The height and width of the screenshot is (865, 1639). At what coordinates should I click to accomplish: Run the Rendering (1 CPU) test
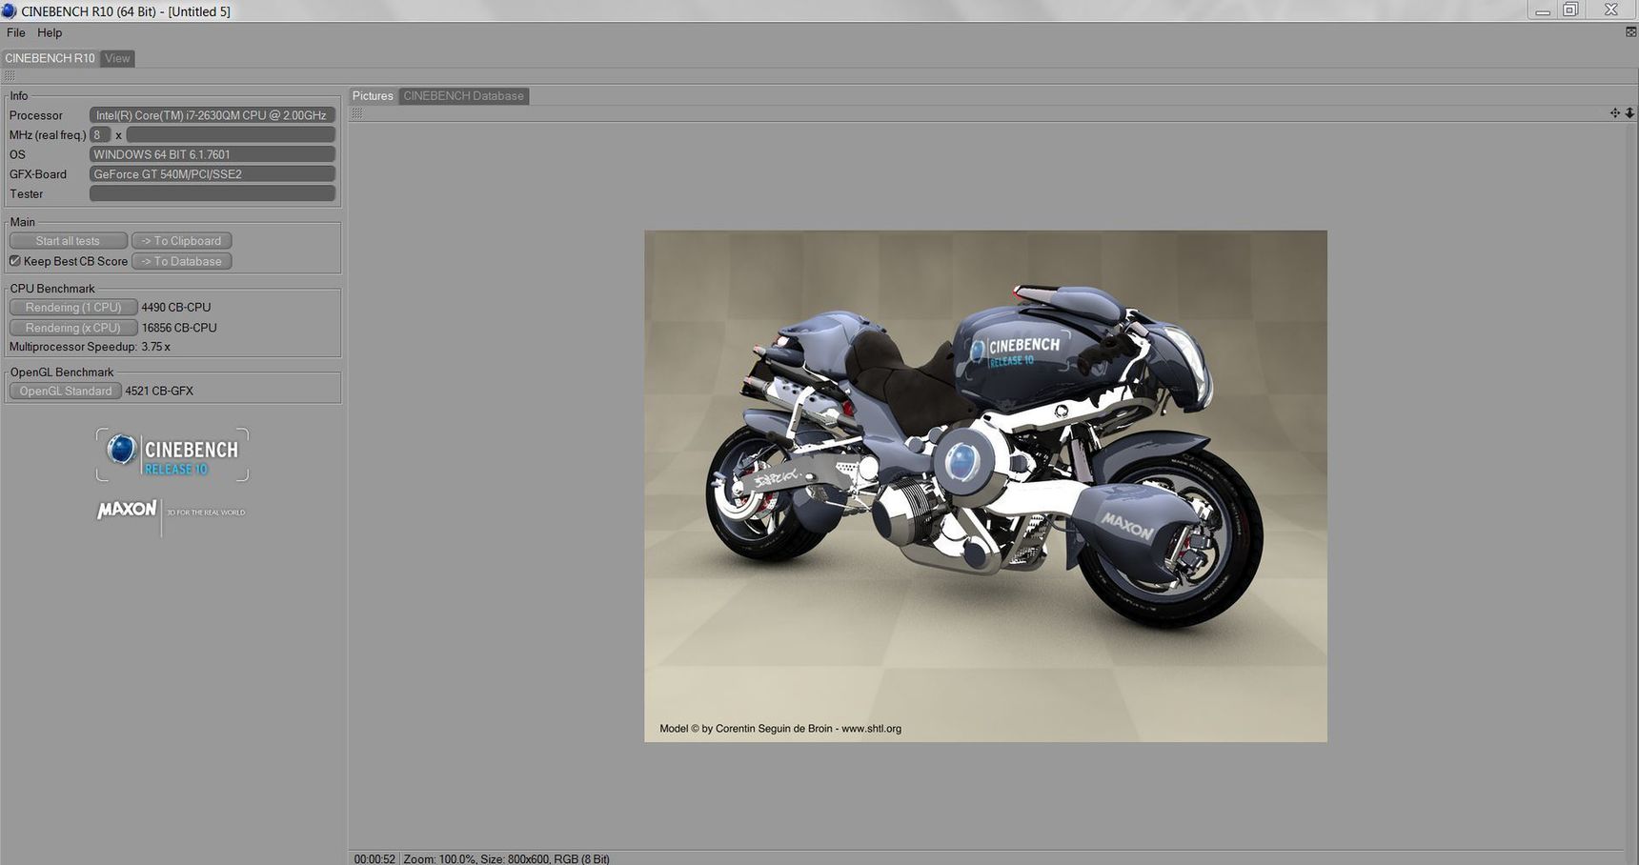[x=73, y=308]
